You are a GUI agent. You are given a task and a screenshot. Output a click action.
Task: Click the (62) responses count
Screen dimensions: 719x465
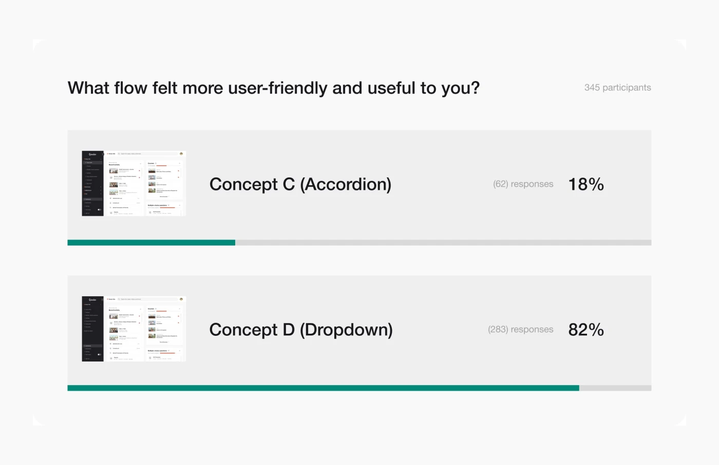523,184
